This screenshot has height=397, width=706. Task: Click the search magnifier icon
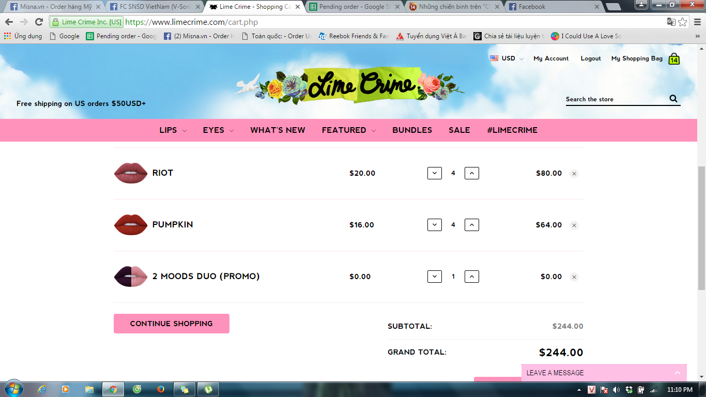[x=673, y=99]
